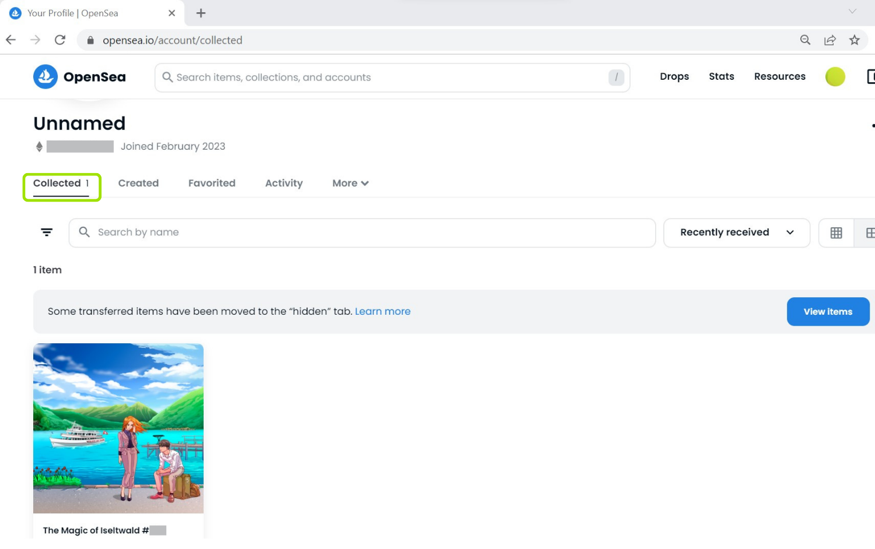The width and height of the screenshot is (875, 549).
Task: Open The Magic of Iseltwald NFT image
Action: (118, 428)
